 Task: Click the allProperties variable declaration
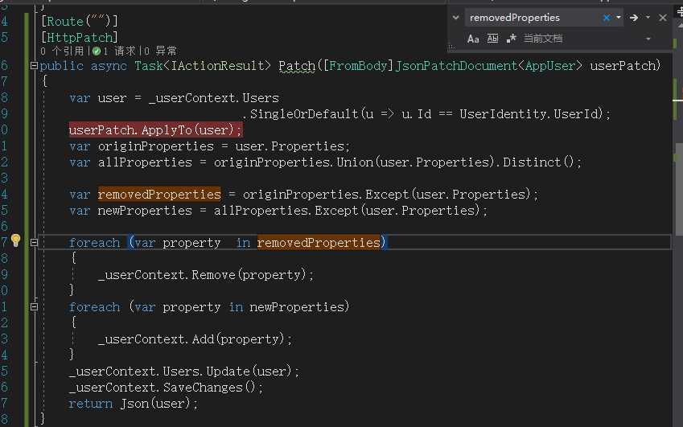point(145,162)
